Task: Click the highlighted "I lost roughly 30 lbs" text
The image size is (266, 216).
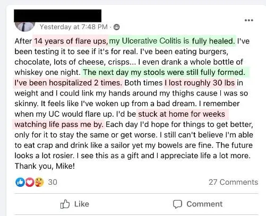Action: click(x=200, y=83)
